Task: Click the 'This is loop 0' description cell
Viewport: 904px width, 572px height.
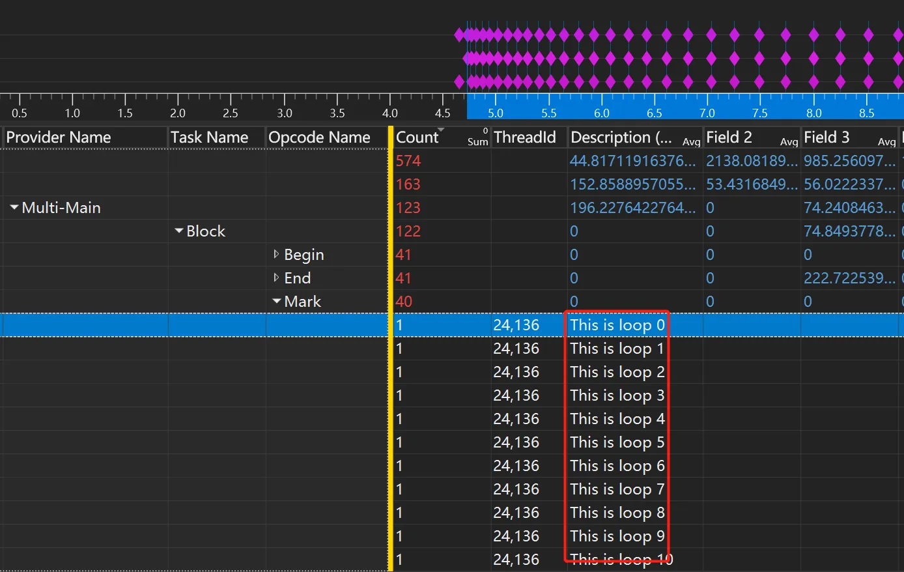Action: pos(617,325)
